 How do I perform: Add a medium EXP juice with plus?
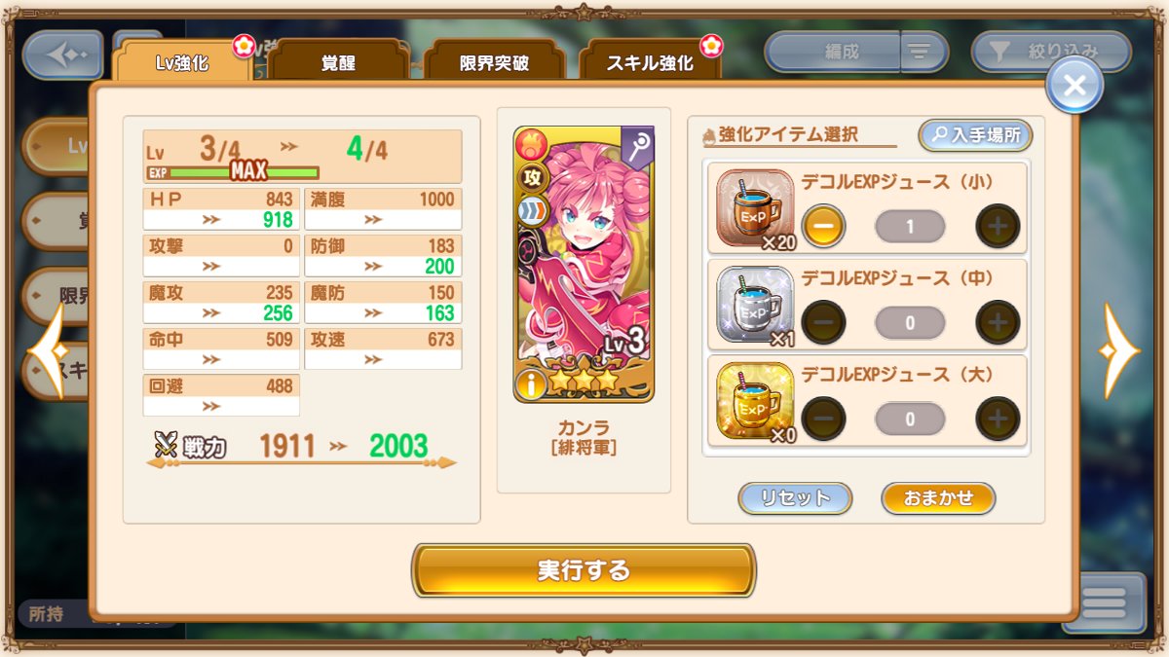click(998, 322)
